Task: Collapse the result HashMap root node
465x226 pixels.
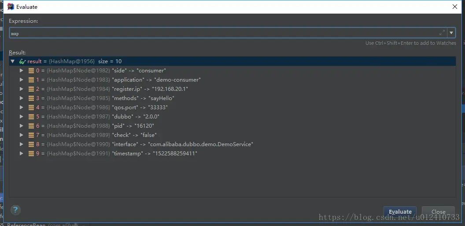Action: (12, 61)
